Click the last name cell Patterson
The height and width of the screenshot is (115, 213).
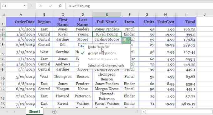[x=83, y=96]
